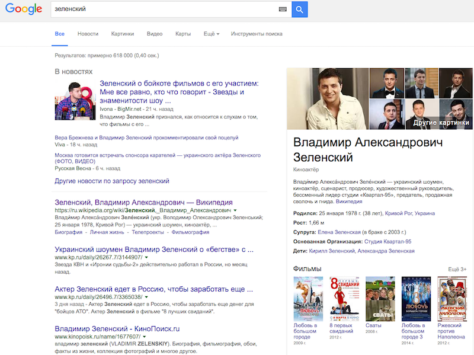Image resolution: width=474 pixels, height=355 pixels.
Task: Open Инструменты поиска
Action: 257,34
